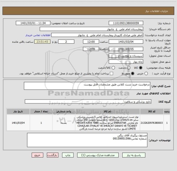Screen dimensions: 177x171
Task: Click the گروه کالا field دارو، پزشکی و سلامت
Action: (88, 102)
